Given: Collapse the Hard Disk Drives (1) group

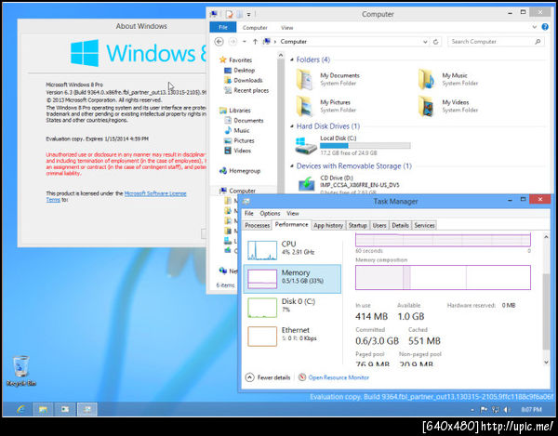Looking at the screenshot, I should (x=292, y=126).
